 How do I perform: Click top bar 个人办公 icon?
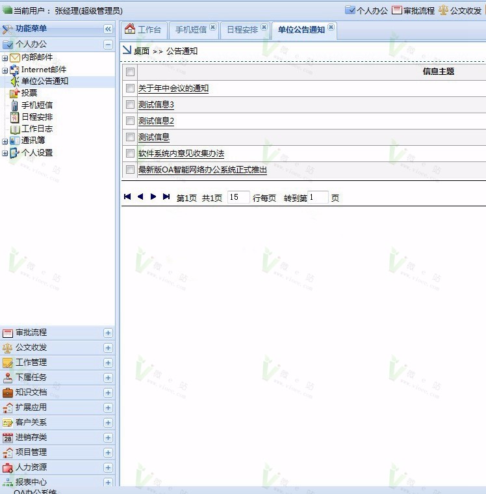[x=350, y=10]
